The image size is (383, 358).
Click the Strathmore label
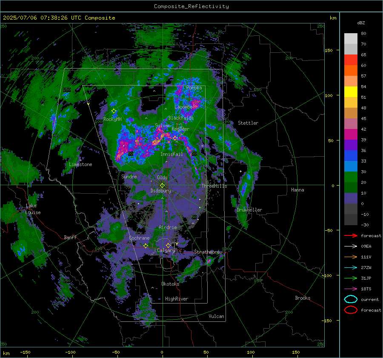(207, 252)
